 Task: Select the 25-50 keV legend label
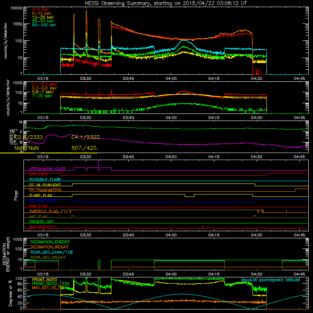click(x=43, y=21)
